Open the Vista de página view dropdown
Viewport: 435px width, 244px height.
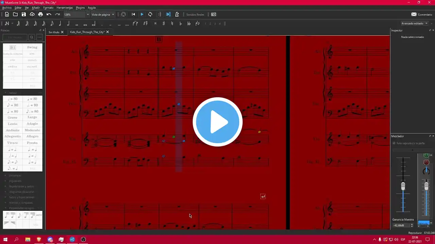coord(103,15)
